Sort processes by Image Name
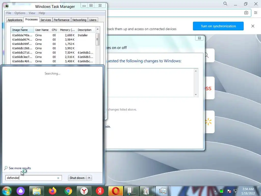This screenshot has height=196, width=261. tap(22, 30)
